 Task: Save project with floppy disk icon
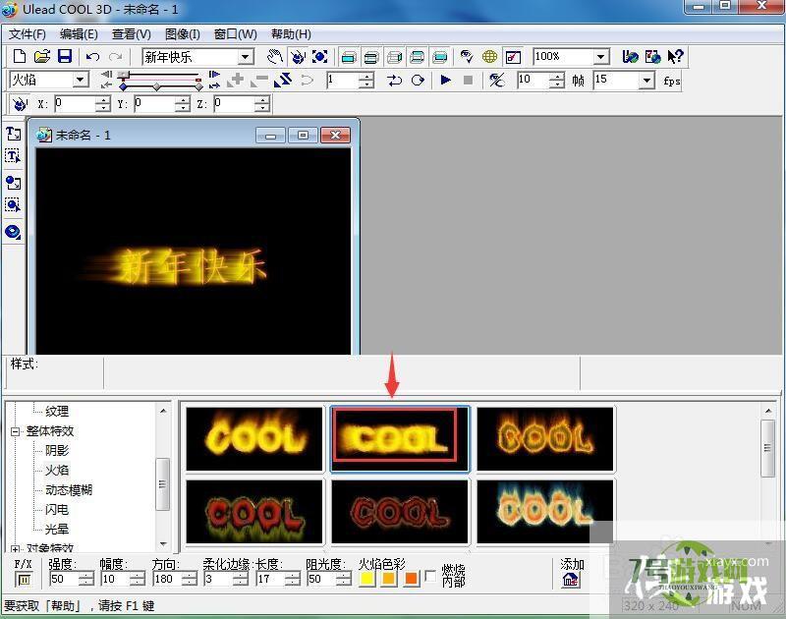tap(65, 56)
